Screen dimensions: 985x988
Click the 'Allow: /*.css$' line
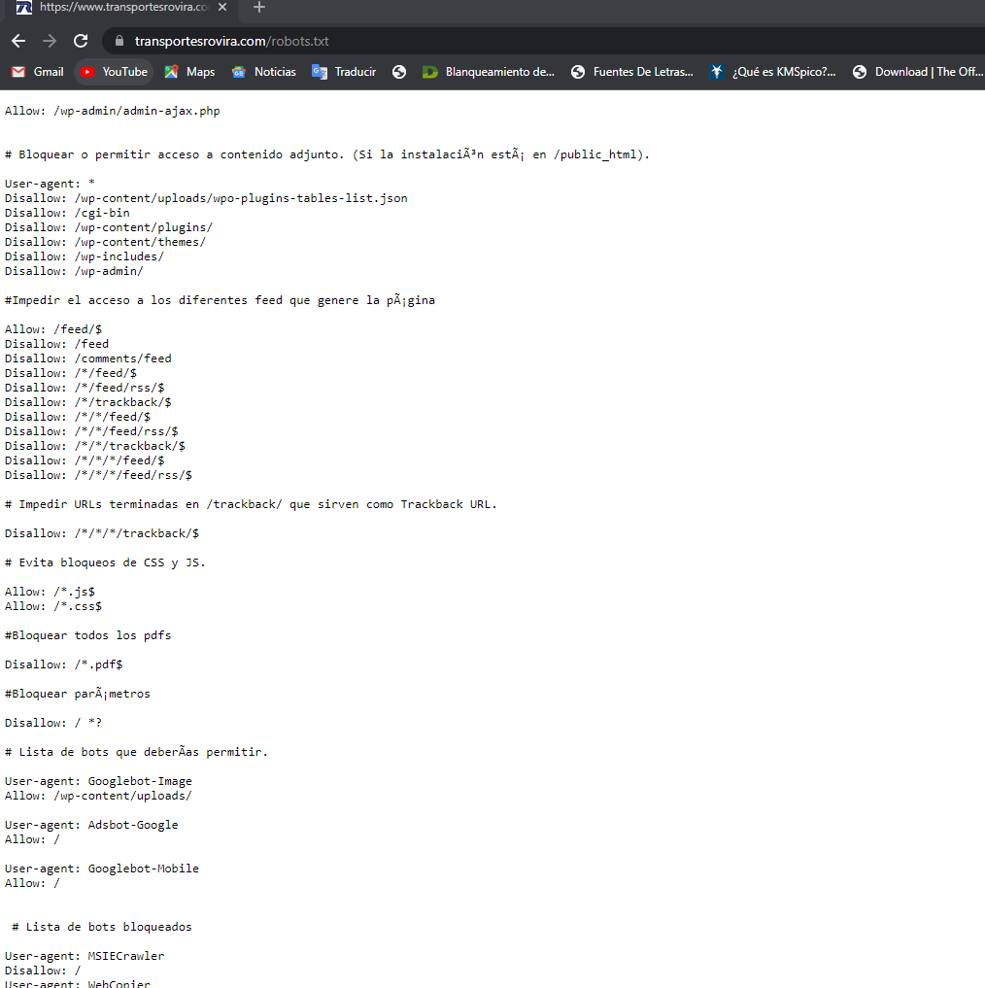click(x=52, y=606)
